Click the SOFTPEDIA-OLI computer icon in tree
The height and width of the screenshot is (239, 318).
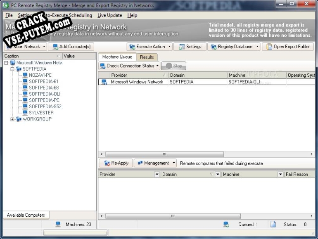coord(25,94)
